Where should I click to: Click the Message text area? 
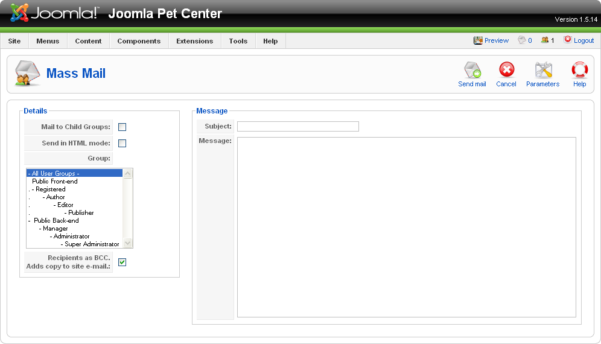(406, 227)
